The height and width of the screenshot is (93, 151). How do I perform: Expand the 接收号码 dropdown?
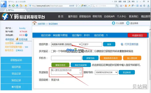tap(106, 72)
